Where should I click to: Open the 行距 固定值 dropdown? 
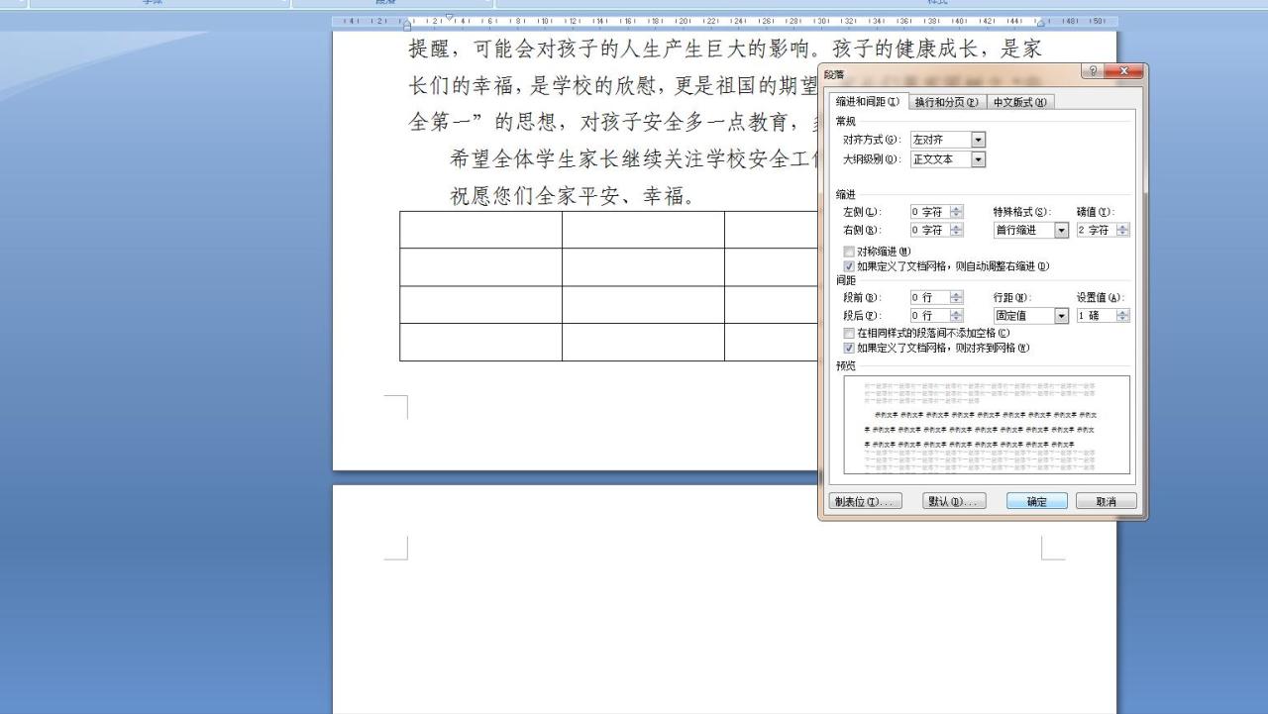tap(1062, 316)
